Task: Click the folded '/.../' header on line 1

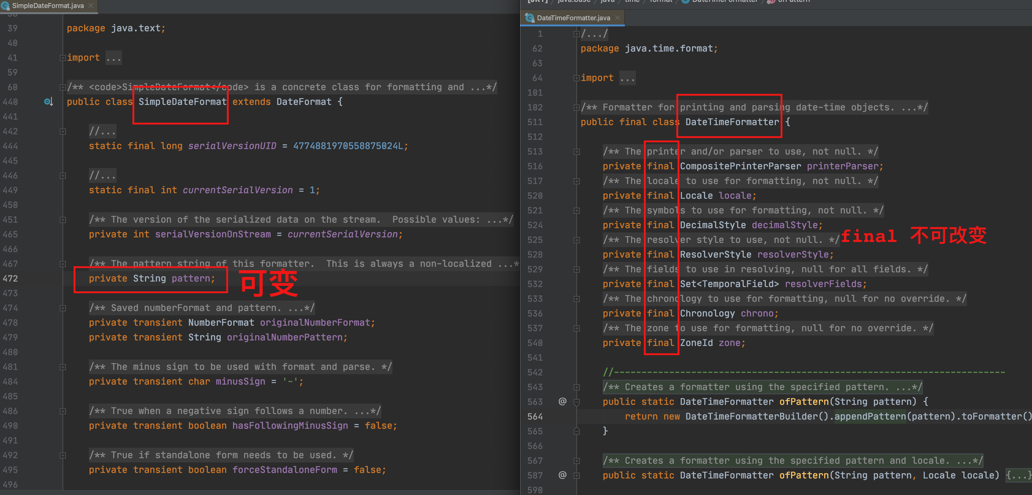Action: [x=594, y=34]
